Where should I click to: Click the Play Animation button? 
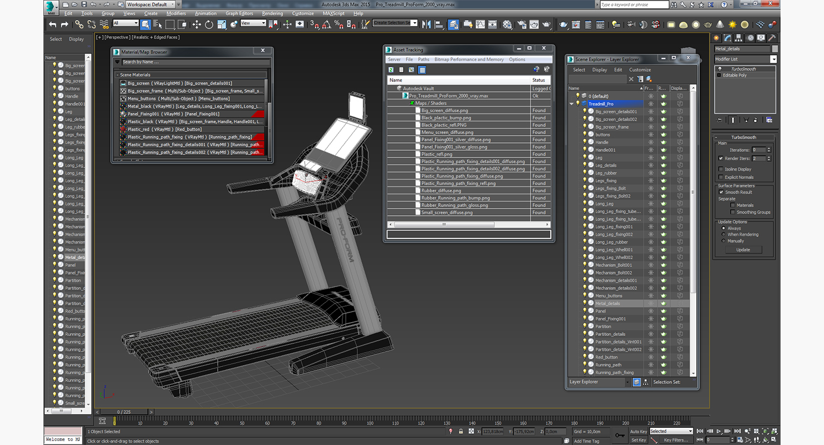pyautogui.click(x=719, y=431)
